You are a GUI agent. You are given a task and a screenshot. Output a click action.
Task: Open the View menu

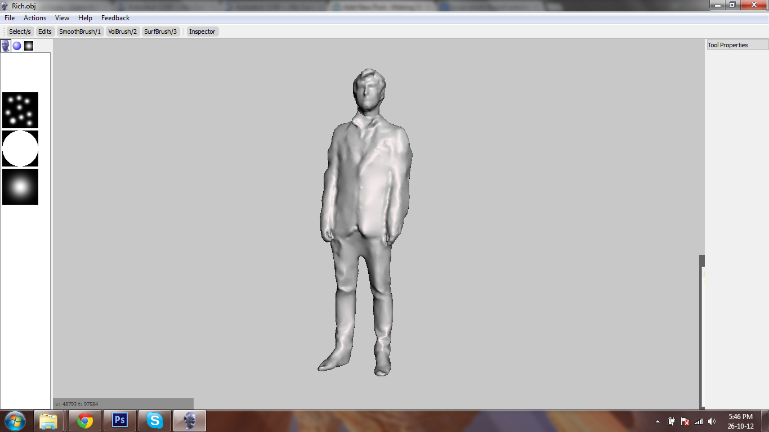coord(62,18)
